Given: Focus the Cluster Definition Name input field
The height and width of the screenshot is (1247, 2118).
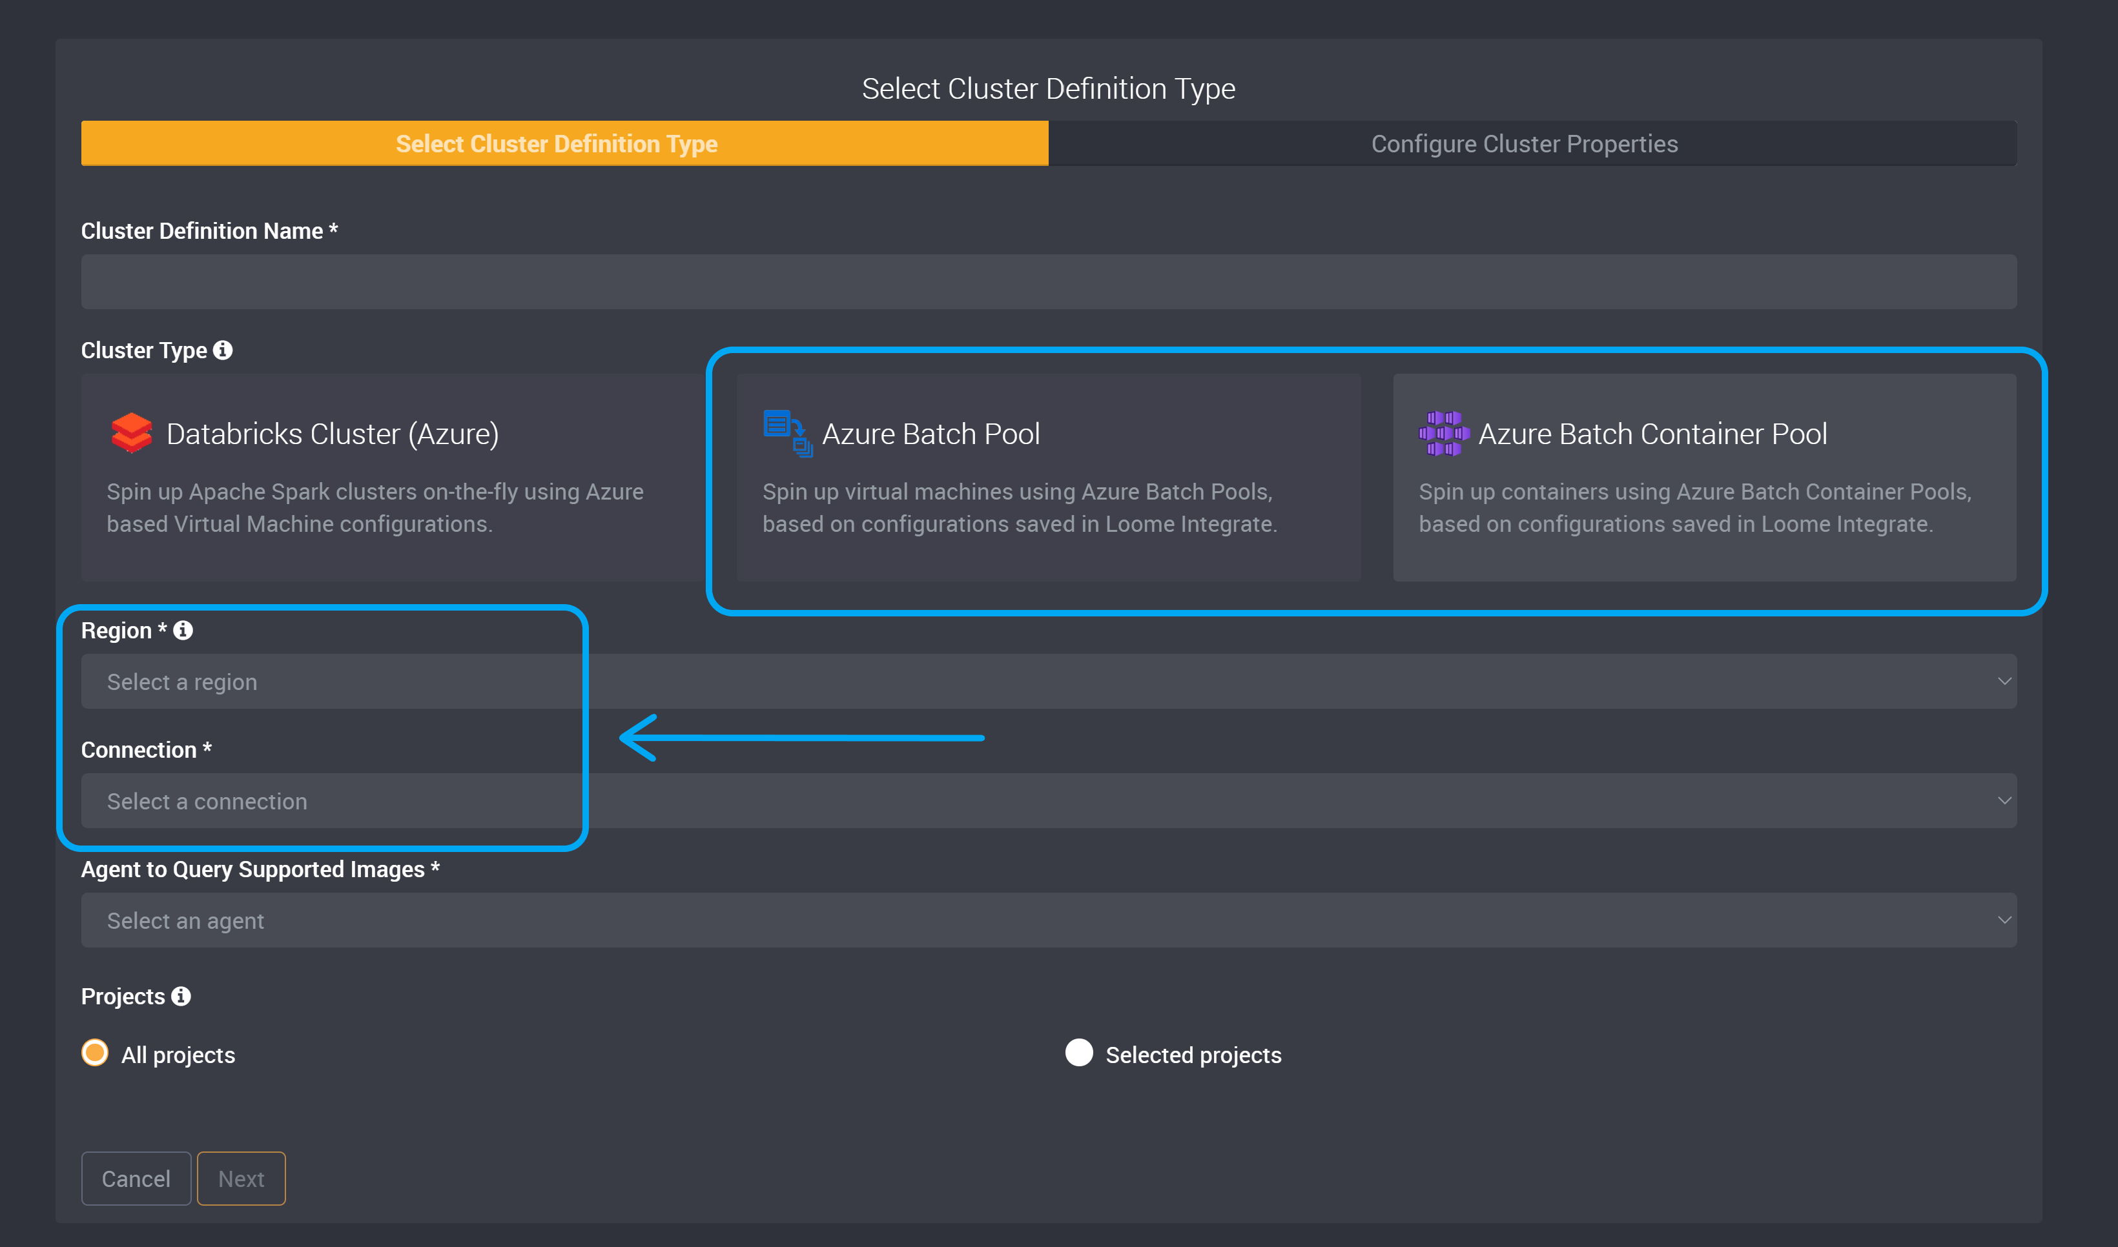Looking at the screenshot, I should pos(1049,282).
